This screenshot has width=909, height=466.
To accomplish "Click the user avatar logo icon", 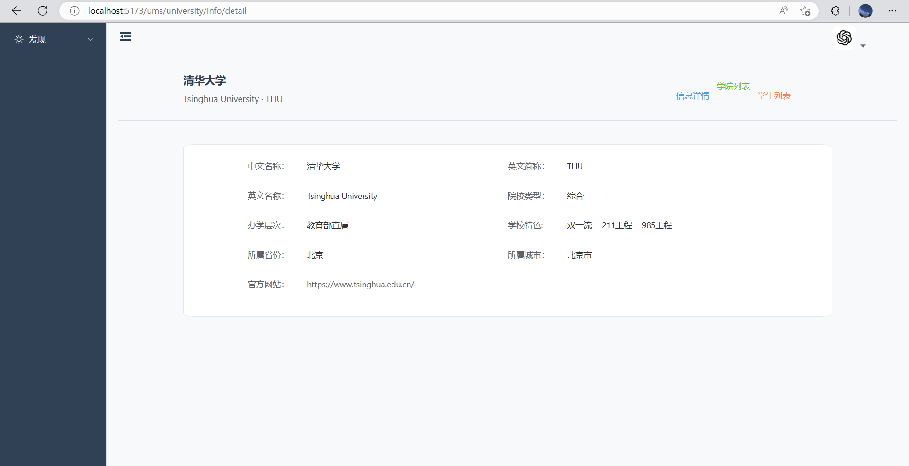I will click(844, 38).
